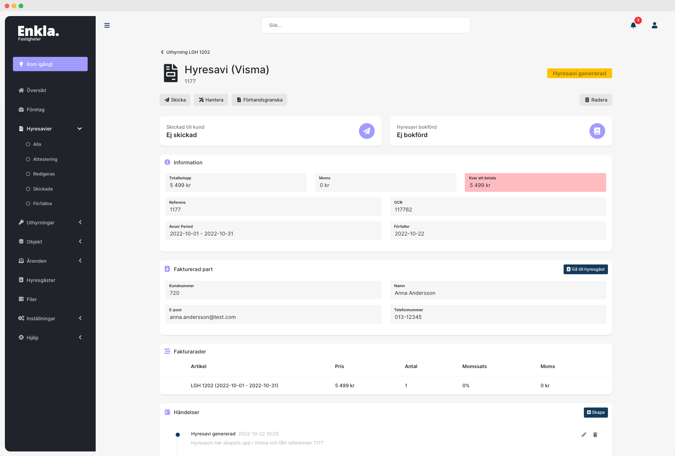Click the Radera button
The image size is (675, 456).
click(x=596, y=100)
